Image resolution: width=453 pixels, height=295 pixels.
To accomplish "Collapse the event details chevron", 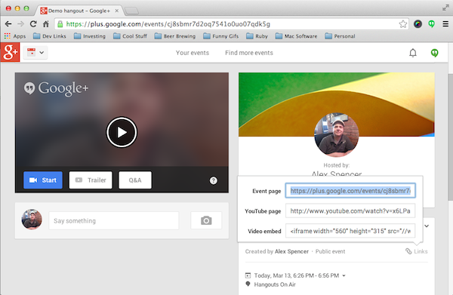I will coord(427,226).
